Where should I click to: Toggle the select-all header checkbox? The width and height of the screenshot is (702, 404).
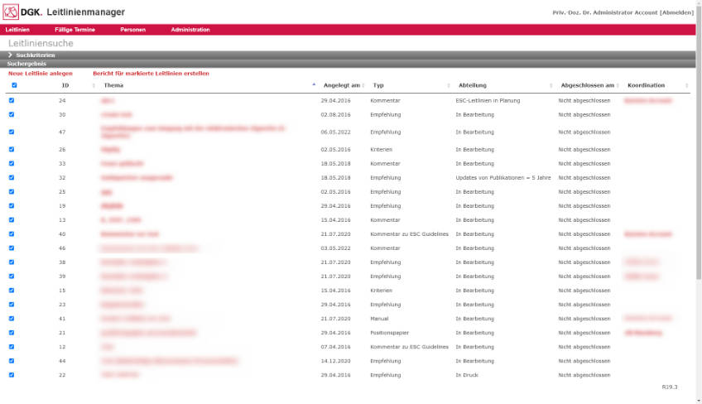click(14, 85)
